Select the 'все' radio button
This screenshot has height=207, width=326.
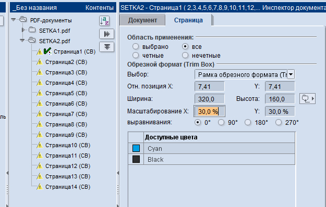(185, 46)
